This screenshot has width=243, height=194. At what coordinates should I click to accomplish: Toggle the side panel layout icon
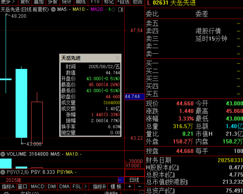(x=121, y=10)
